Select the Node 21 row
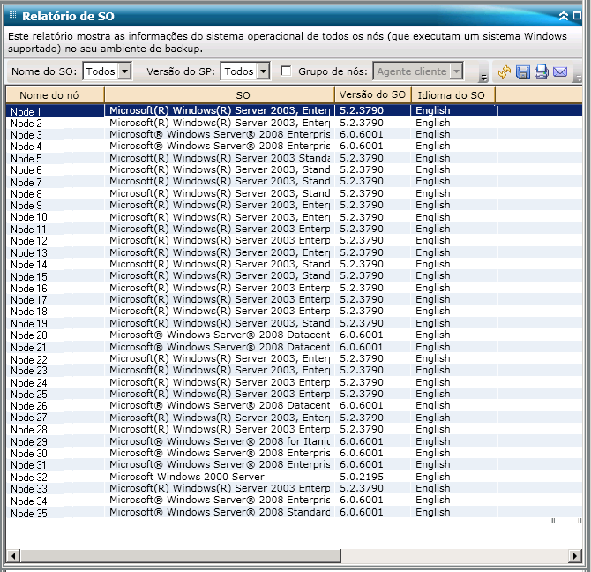 pyautogui.click(x=294, y=347)
